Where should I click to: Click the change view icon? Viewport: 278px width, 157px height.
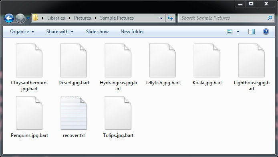pyautogui.click(x=230, y=32)
